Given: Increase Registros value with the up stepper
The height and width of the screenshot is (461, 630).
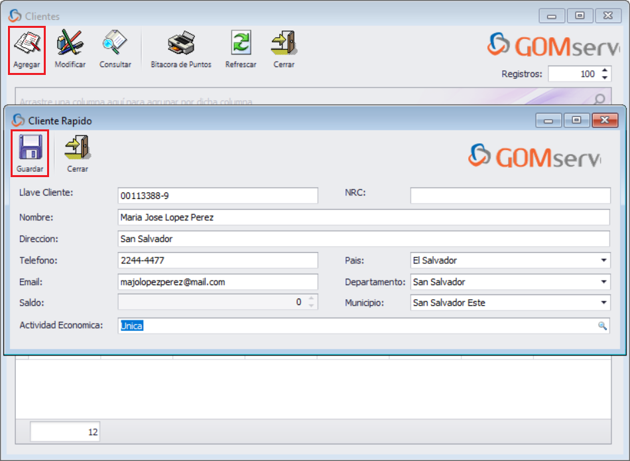Looking at the screenshot, I should (605, 70).
